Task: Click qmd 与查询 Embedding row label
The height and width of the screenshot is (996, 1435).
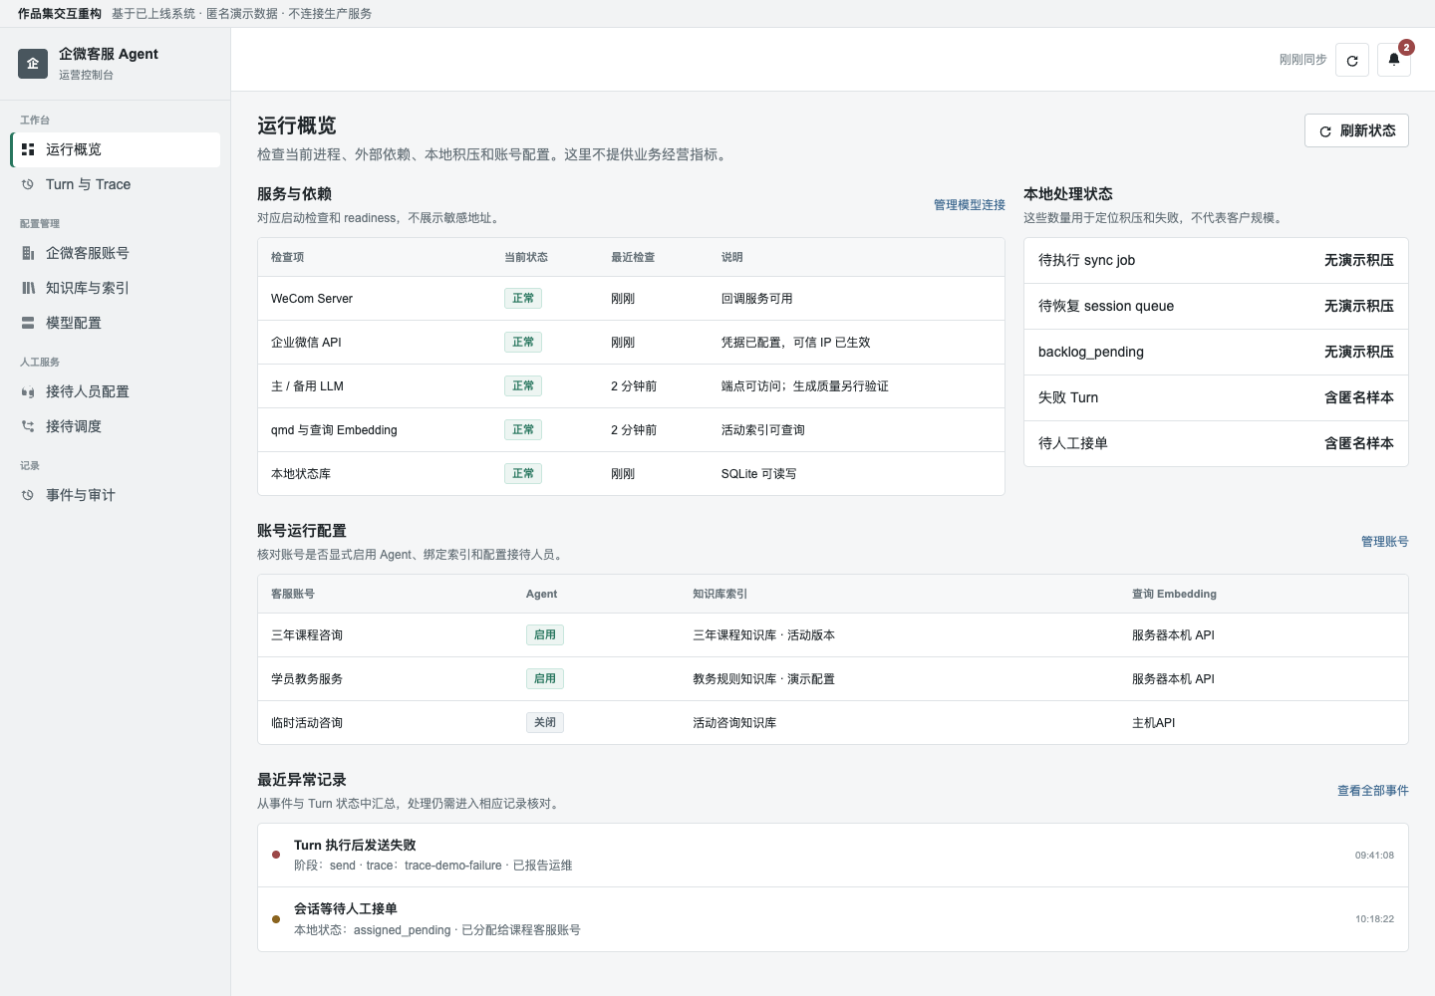Action: [x=334, y=430]
